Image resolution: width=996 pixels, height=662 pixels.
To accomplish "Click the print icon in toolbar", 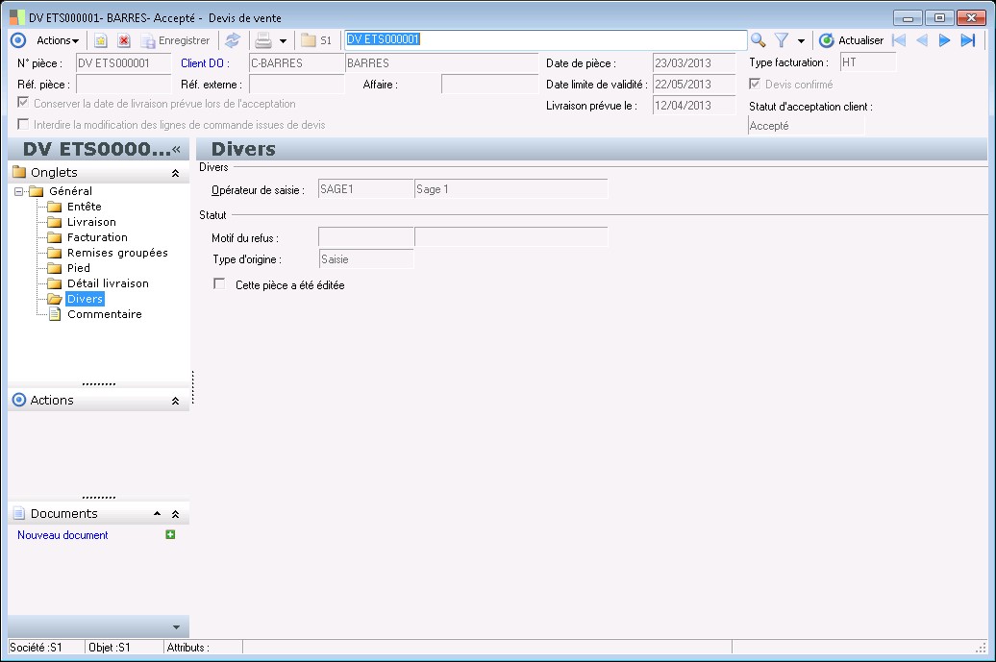I will [262, 40].
